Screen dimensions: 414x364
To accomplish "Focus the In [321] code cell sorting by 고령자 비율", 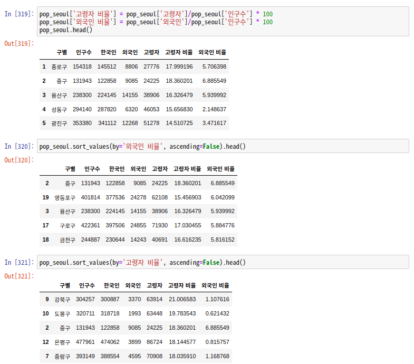I will click(x=223, y=262).
